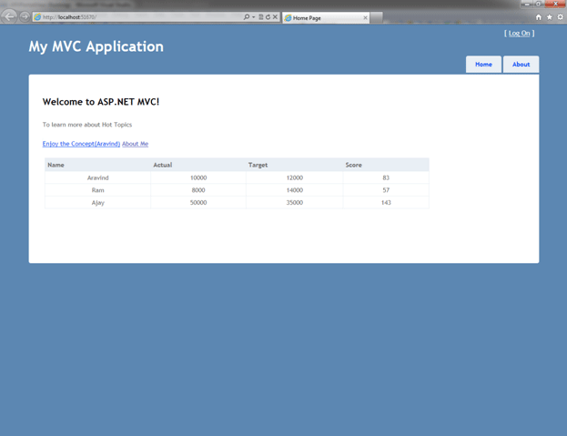Select the Ajay name cell

tap(98, 203)
